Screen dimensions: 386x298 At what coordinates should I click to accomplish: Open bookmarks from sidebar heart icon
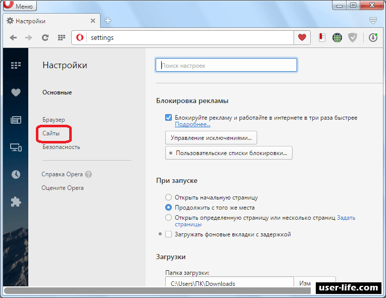click(16, 92)
